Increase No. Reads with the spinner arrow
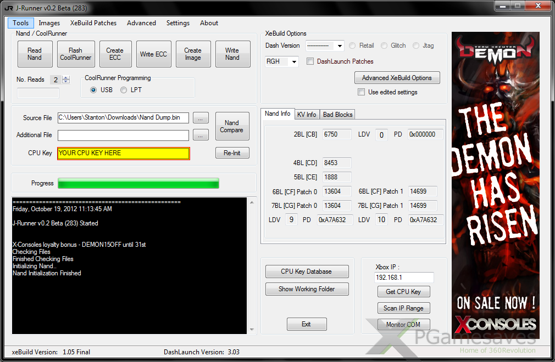Screen dimensions: 555x362 click(66, 77)
